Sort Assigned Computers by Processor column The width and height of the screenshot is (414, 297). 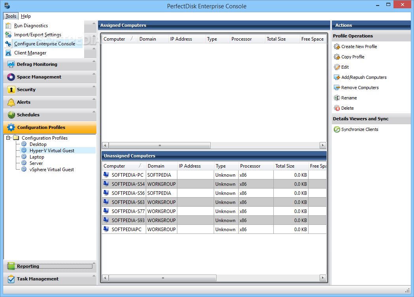(x=247, y=39)
